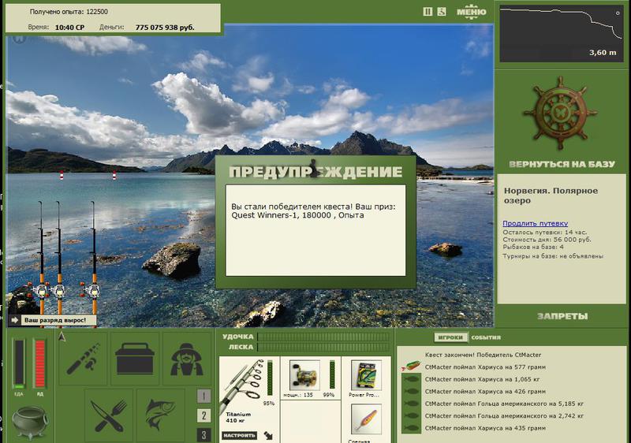
Task: Click the S icon beside pause
Action: (442, 12)
